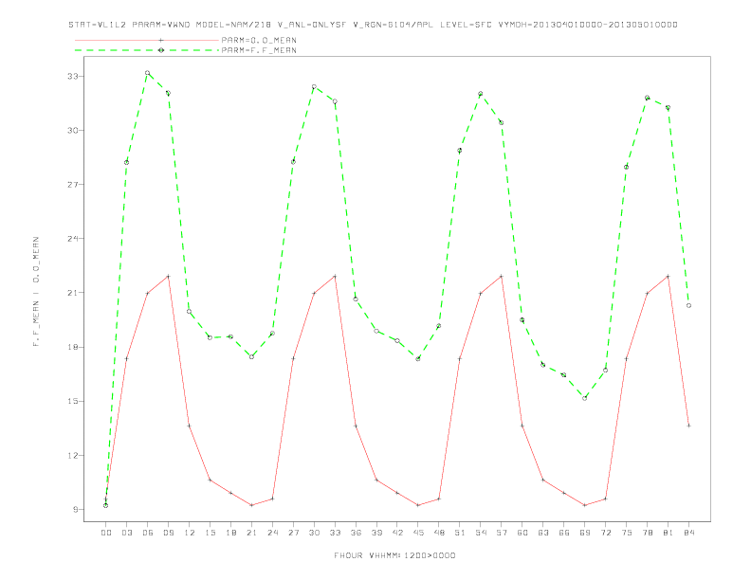Click the red solid legend line sample
Viewport: 751px width, 580px height.
(147, 40)
